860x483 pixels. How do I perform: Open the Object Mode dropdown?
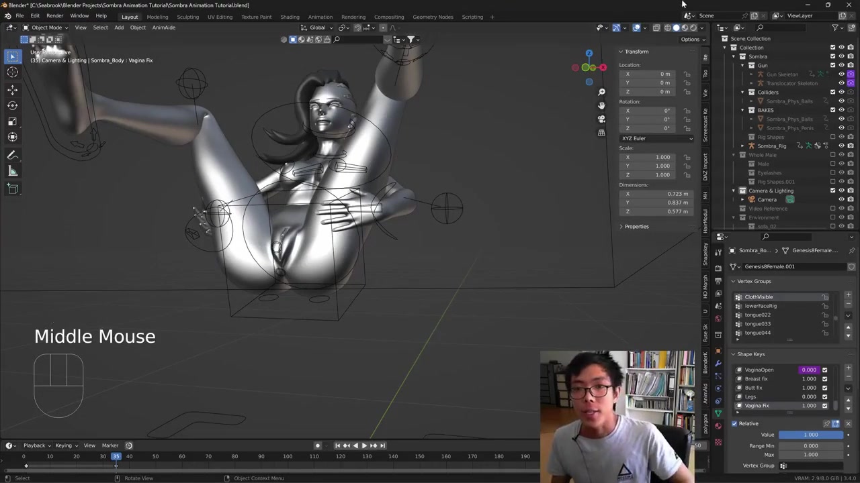[46, 28]
